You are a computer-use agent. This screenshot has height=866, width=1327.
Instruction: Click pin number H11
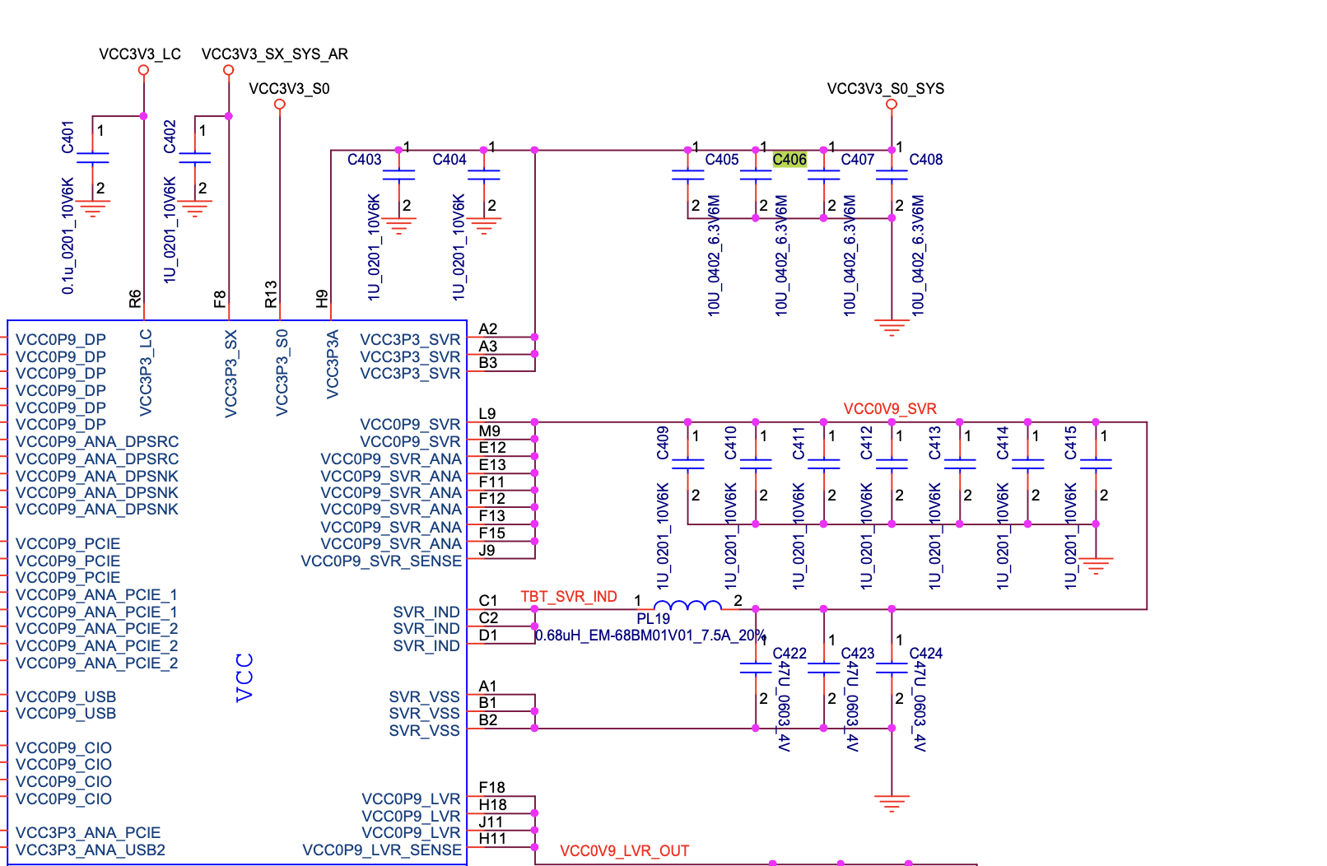click(x=492, y=839)
